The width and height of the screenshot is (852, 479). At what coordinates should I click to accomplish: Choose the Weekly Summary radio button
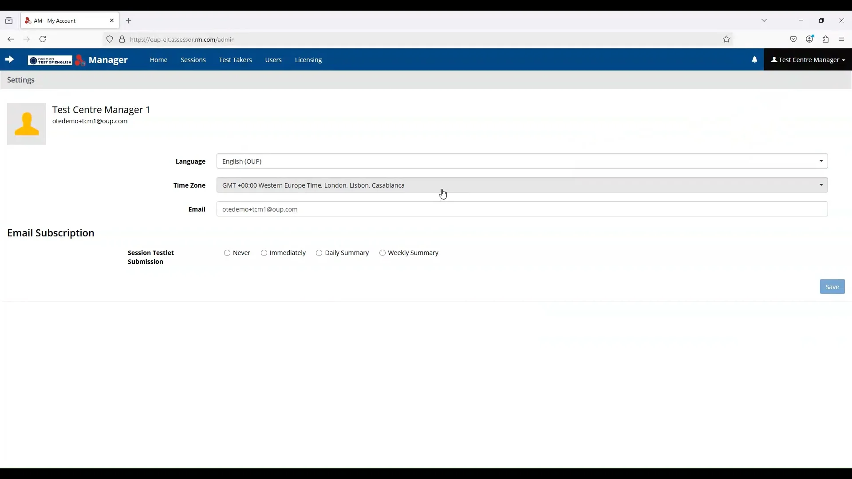[383, 253]
